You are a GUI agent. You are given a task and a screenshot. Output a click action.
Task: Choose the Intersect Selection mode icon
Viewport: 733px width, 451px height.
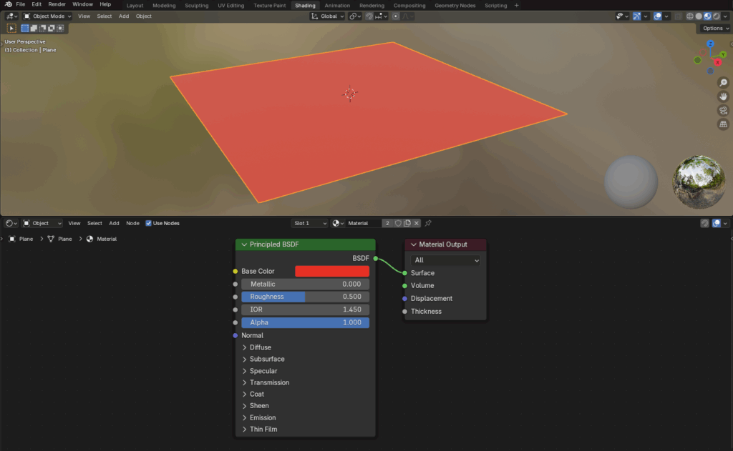[60, 29]
